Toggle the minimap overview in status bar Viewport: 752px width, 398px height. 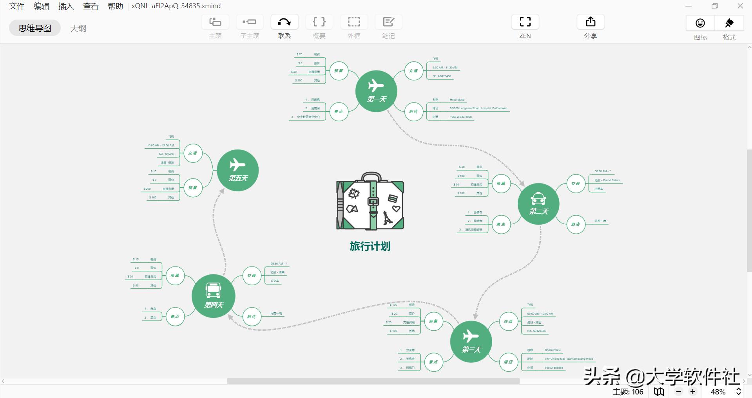click(x=658, y=391)
